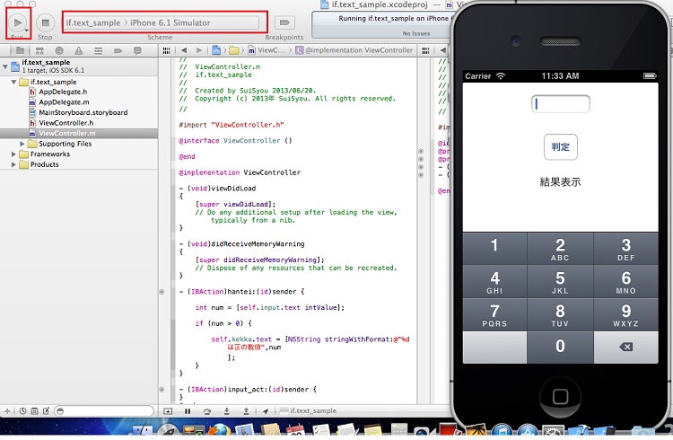673x440 pixels.
Task: Open the if.text_sample scheme selector
Action: click(x=93, y=22)
